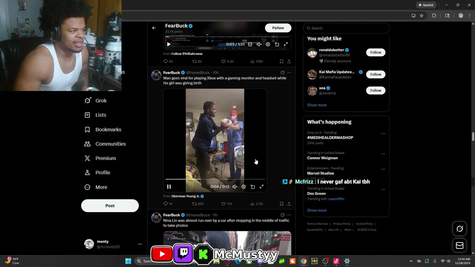The height and width of the screenshot is (267, 475).
Task: Share the post with 176K views
Action: click(x=289, y=61)
